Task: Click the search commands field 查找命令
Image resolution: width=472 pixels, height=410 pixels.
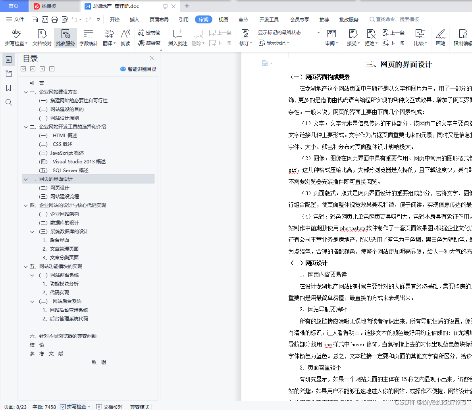Action: click(x=394, y=19)
